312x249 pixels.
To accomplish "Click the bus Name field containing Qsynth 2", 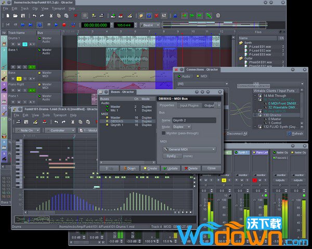I will (x=193, y=120).
